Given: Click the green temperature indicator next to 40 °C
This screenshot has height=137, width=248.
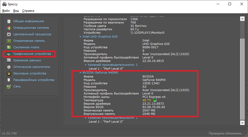Looking at the screenshot, I should (x=155, y=100).
